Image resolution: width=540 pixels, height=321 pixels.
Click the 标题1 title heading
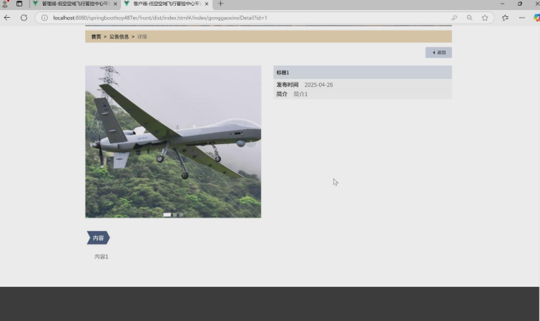point(283,73)
